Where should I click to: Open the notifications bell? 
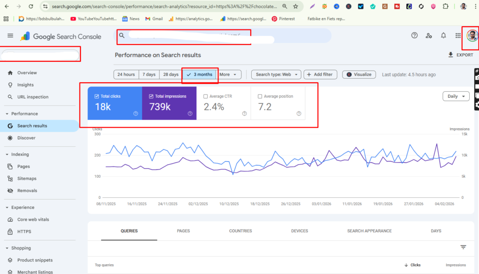coord(443,35)
